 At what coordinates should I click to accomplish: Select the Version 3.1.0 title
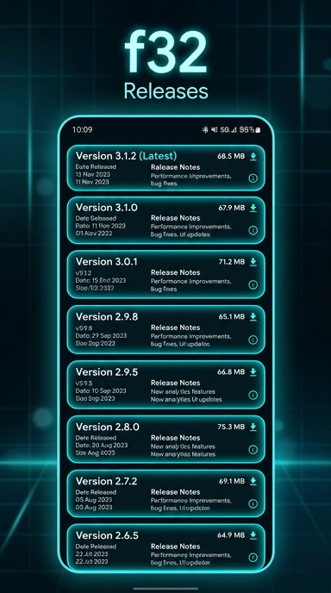click(x=106, y=207)
